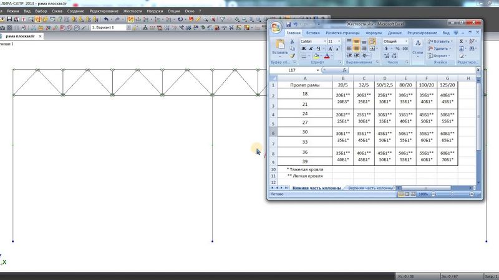
Task: Activate Format Painter brush in Excel
Action: coord(292,55)
